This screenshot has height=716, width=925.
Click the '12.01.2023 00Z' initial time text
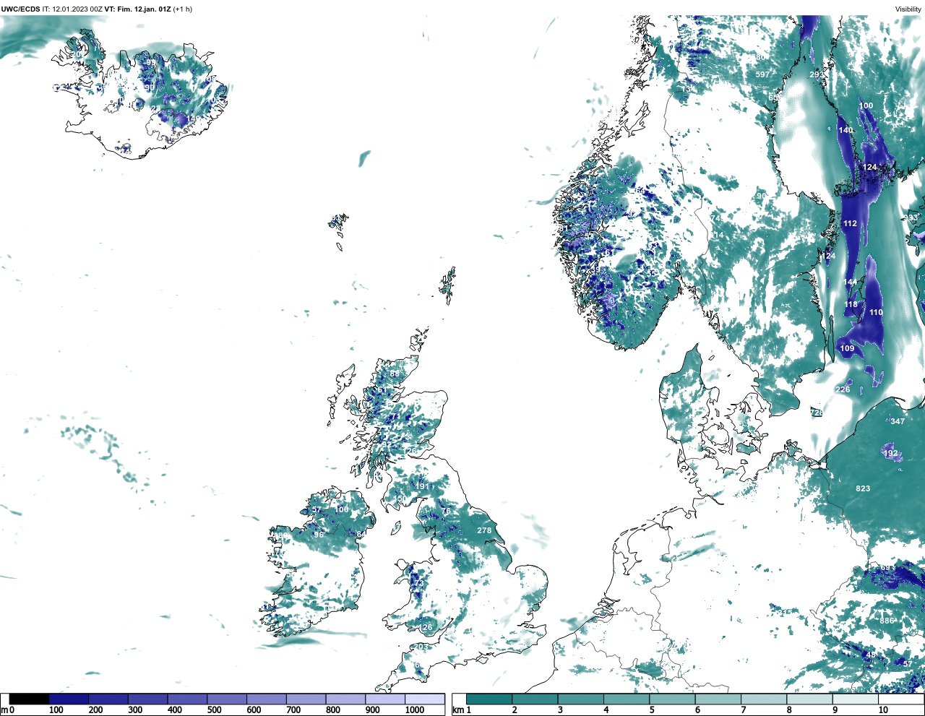pos(77,9)
